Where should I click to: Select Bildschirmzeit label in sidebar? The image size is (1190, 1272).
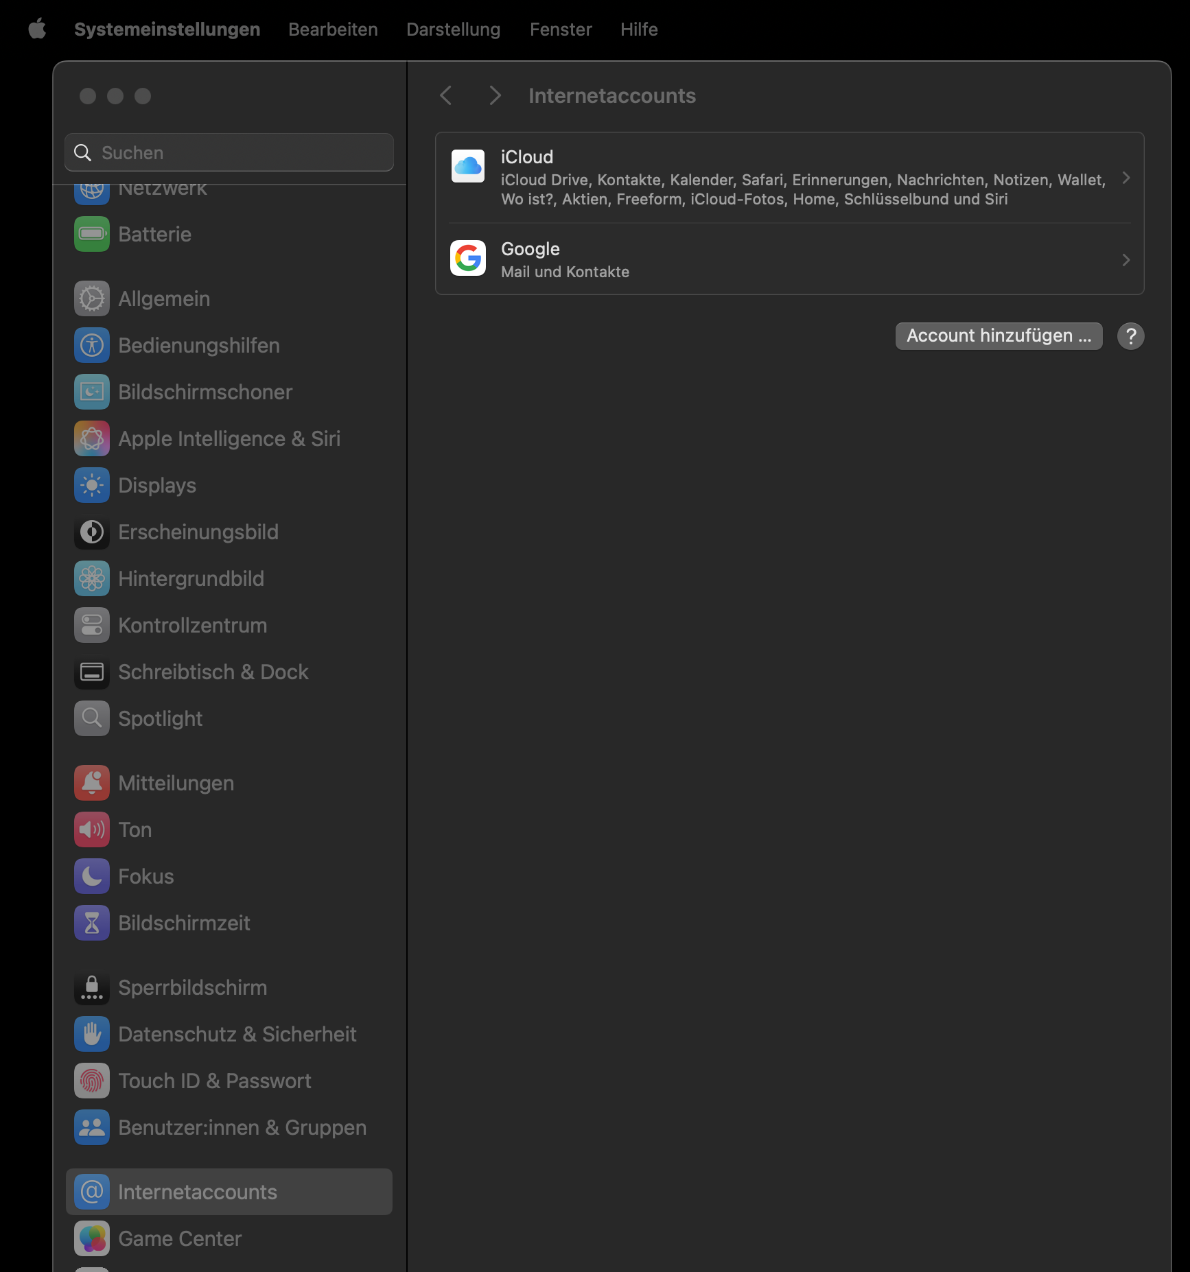[184, 923]
